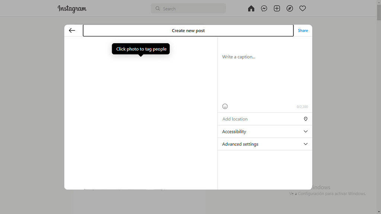
Task: Click the location pin icon
Action: coord(305,119)
